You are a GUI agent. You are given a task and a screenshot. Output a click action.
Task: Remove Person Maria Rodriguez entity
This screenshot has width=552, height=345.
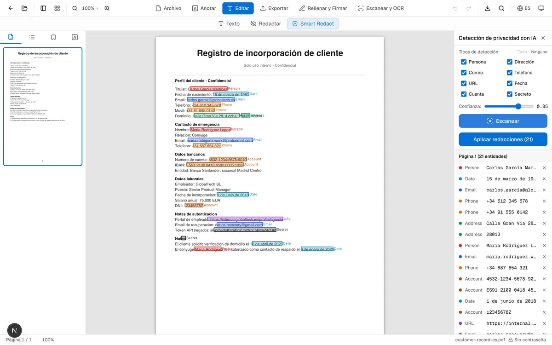click(544, 246)
